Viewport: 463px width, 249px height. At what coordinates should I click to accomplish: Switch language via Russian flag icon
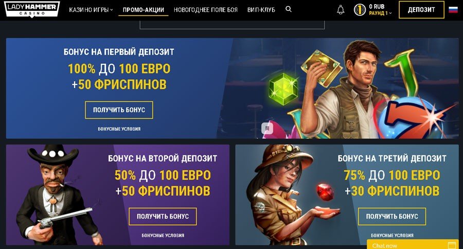pos(453,10)
